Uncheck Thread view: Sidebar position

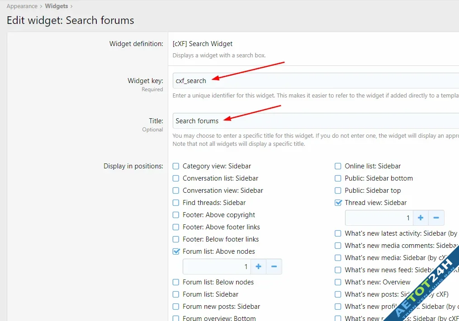(338, 202)
